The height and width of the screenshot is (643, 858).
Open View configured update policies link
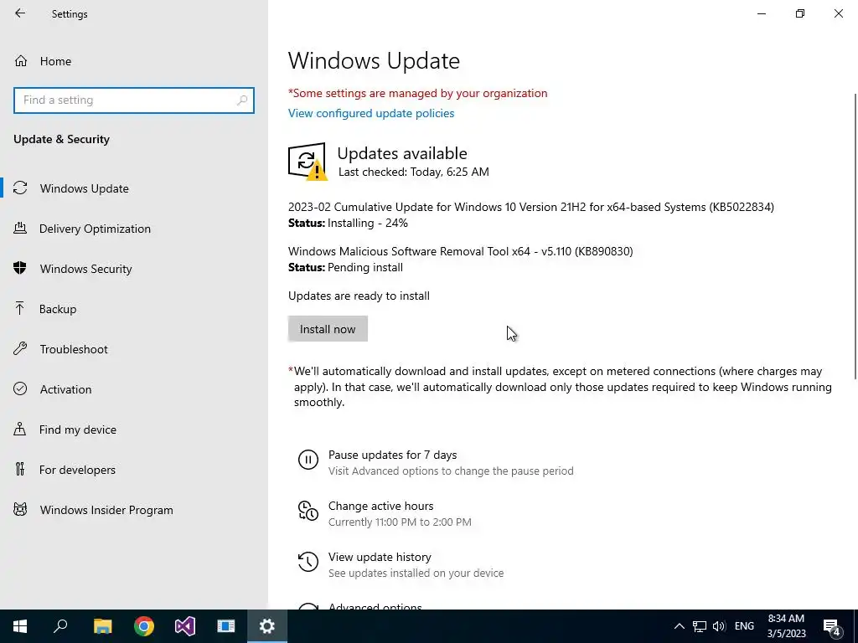pyautogui.click(x=371, y=113)
